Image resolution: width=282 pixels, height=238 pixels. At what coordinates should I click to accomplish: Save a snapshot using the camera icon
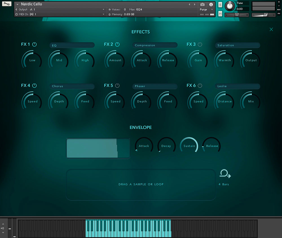(x=202, y=5)
